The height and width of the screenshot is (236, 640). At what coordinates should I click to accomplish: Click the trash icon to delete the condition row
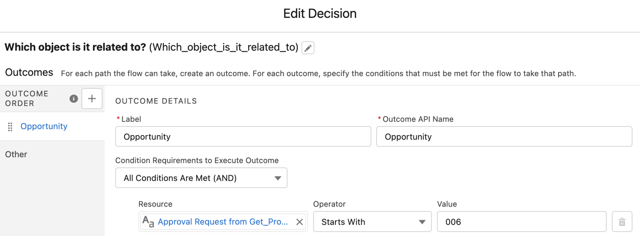pyautogui.click(x=622, y=222)
